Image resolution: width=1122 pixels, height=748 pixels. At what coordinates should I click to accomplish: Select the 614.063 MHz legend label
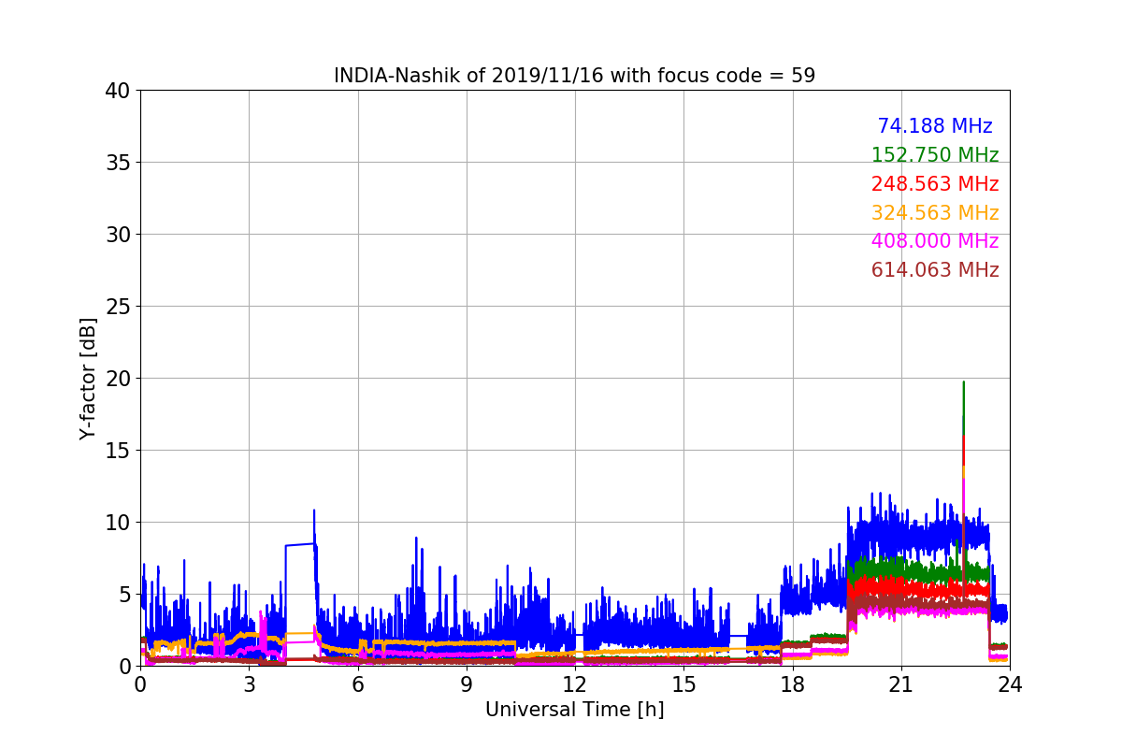pos(935,270)
